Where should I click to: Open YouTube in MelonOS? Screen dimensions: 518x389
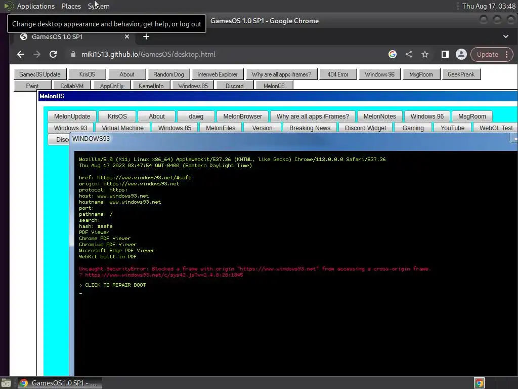point(452,128)
